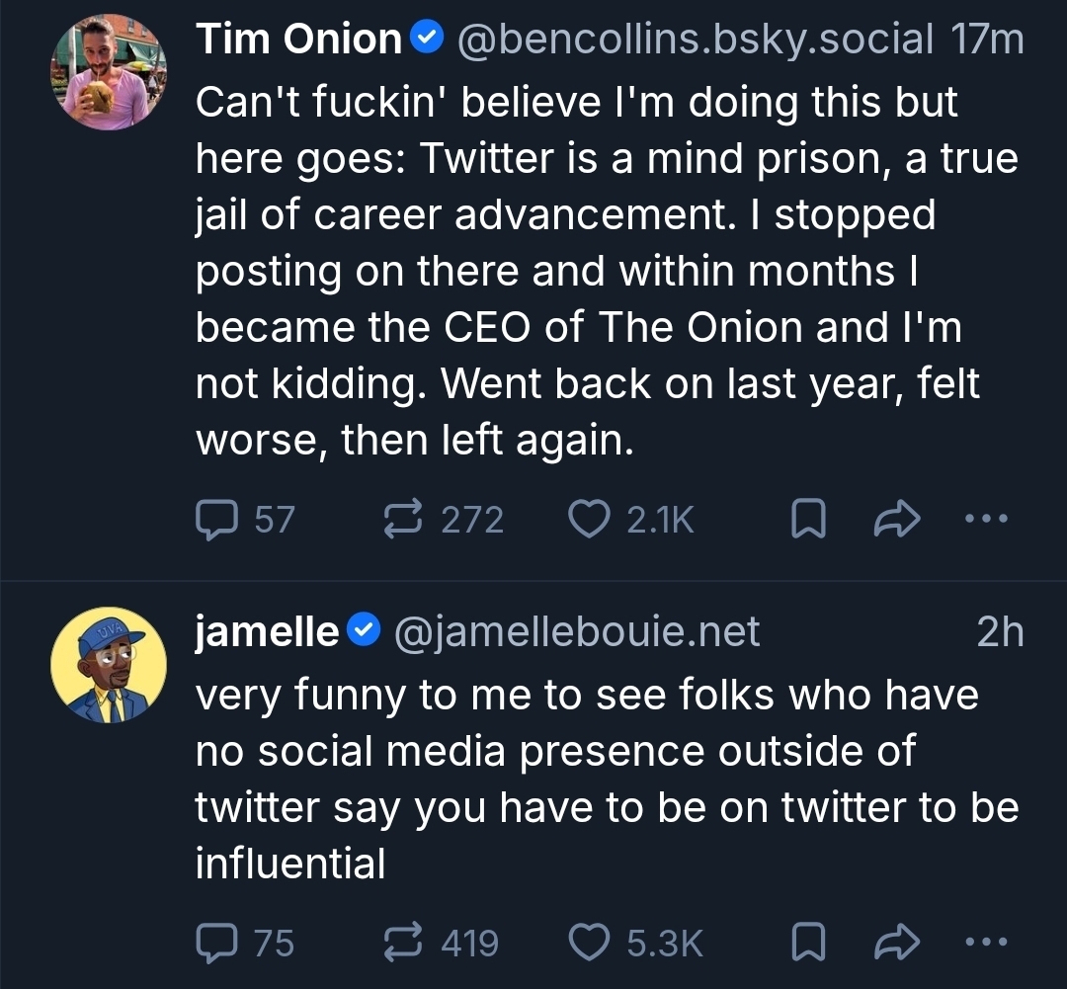
Task: Like jamelle's post
Action: tap(591, 943)
